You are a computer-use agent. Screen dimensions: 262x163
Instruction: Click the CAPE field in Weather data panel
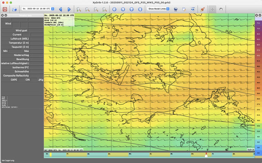tap(14, 80)
